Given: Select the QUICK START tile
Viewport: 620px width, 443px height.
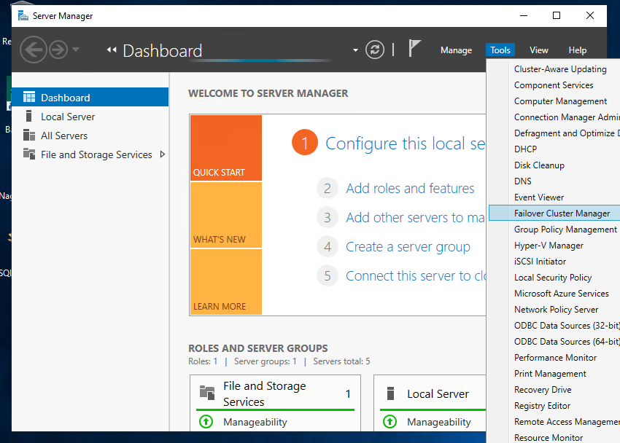Looking at the screenshot, I should pos(226,148).
